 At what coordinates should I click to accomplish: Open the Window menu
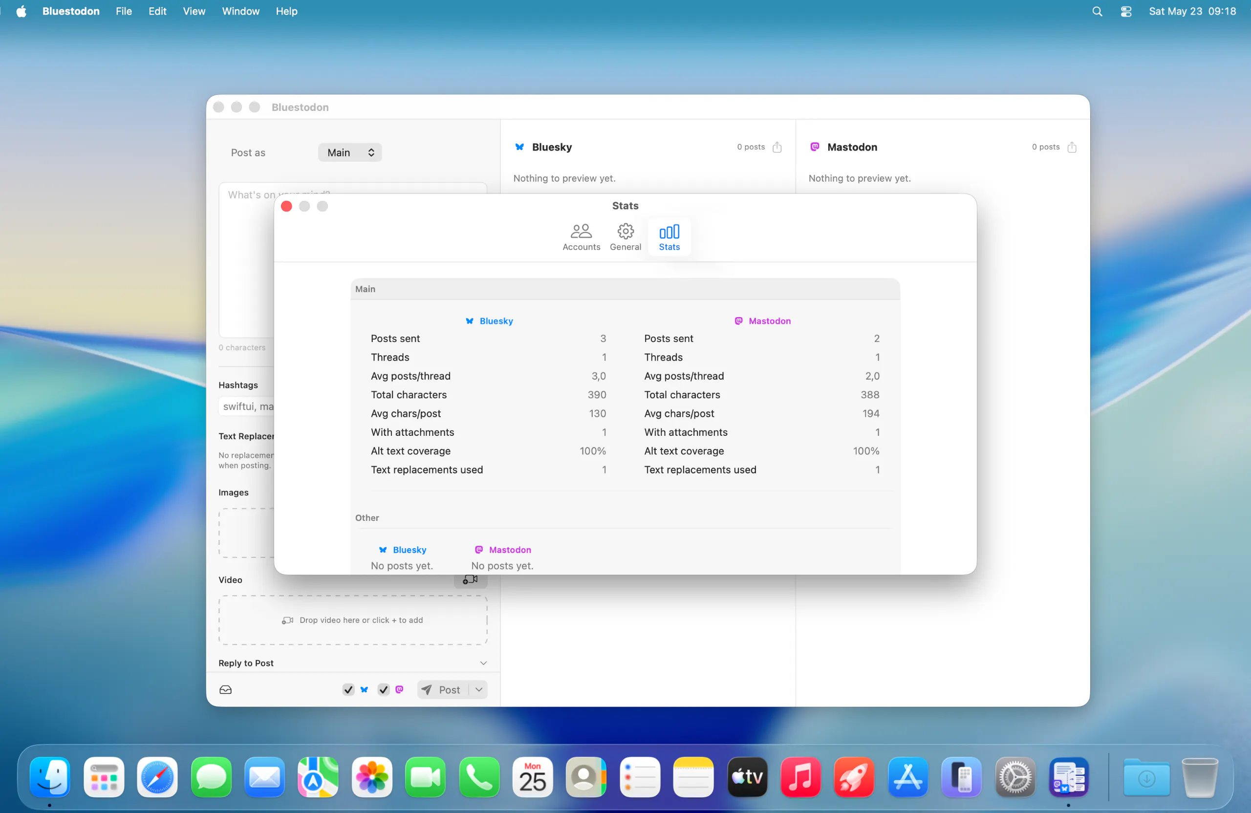240,11
